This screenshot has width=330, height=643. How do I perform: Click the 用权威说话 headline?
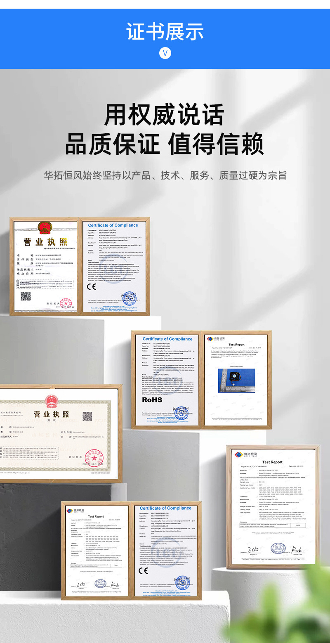click(x=165, y=114)
